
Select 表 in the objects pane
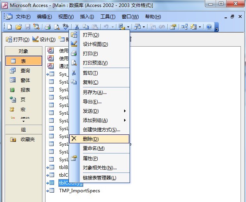[x=24, y=61]
